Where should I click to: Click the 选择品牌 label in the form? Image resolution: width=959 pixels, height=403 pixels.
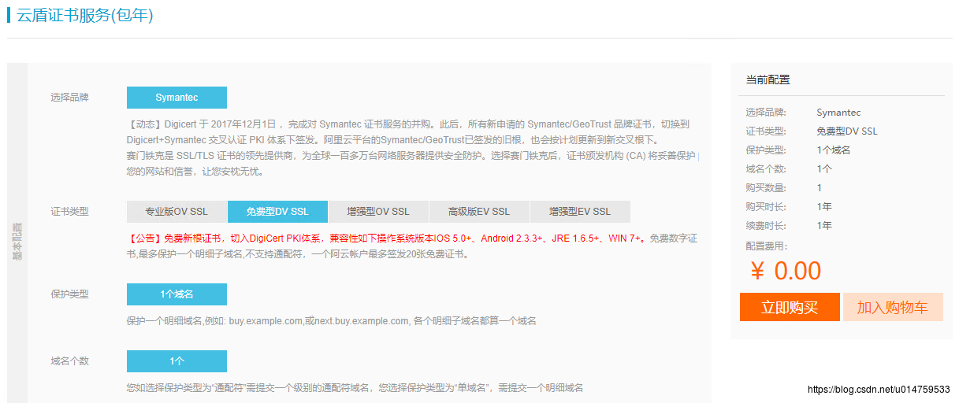coord(69,98)
